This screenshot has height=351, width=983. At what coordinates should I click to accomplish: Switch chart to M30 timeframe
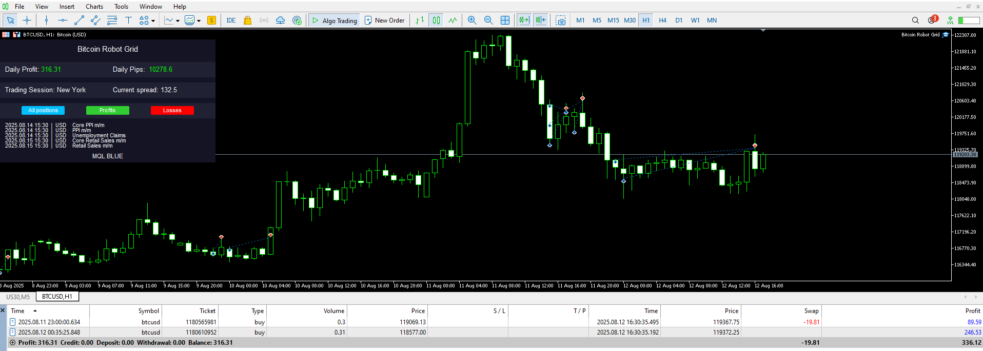point(630,20)
